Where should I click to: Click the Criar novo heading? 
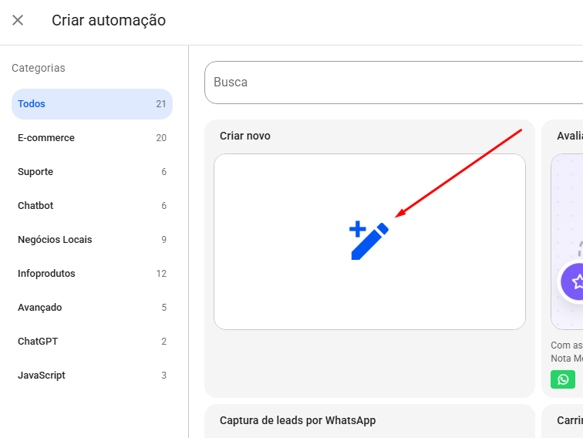tap(245, 136)
